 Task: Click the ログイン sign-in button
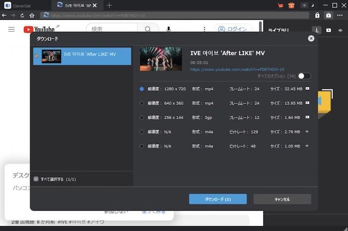click(x=233, y=29)
